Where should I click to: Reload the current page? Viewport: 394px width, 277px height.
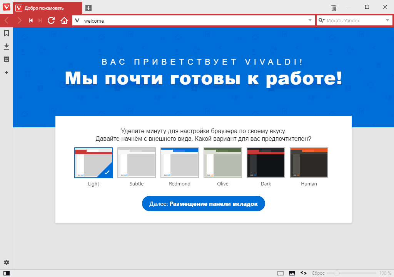51,20
